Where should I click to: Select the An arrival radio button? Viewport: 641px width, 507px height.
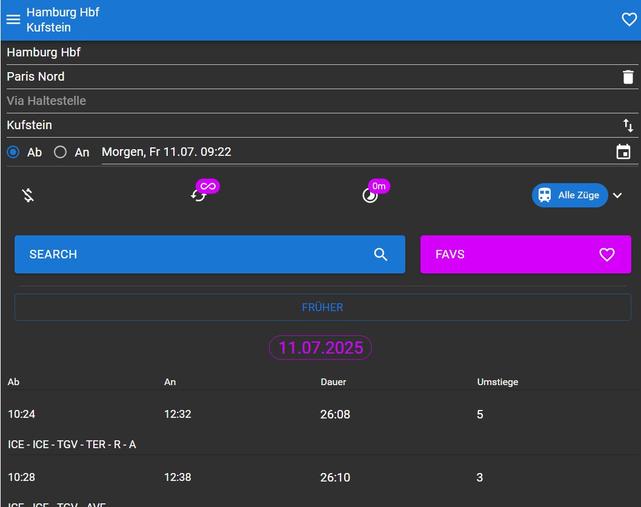click(60, 152)
